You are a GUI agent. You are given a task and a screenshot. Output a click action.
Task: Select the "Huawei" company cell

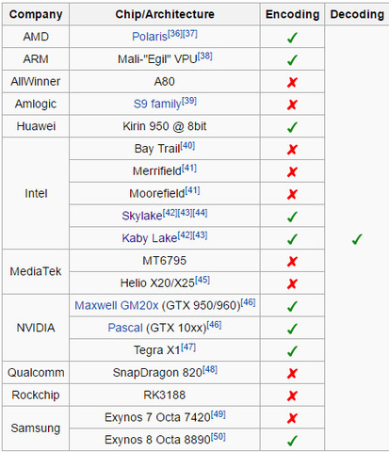click(x=36, y=126)
